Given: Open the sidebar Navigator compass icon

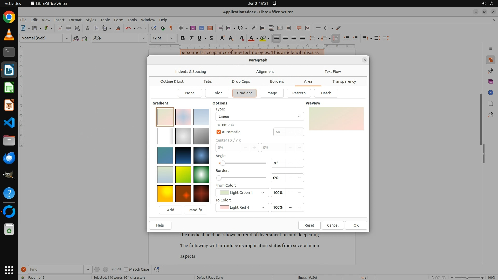Looking at the screenshot, I should tap(490, 93).
